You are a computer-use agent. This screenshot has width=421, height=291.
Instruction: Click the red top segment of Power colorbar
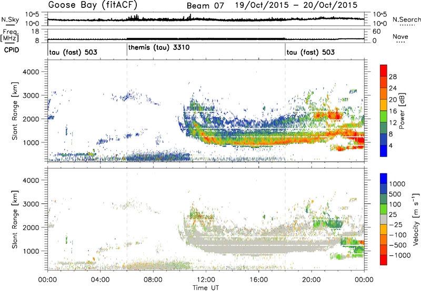coord(384,70)
